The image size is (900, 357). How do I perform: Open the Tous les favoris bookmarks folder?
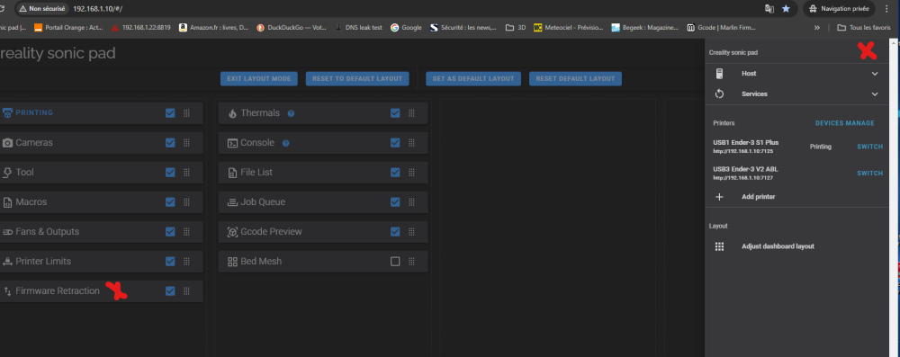pos(866,27)
